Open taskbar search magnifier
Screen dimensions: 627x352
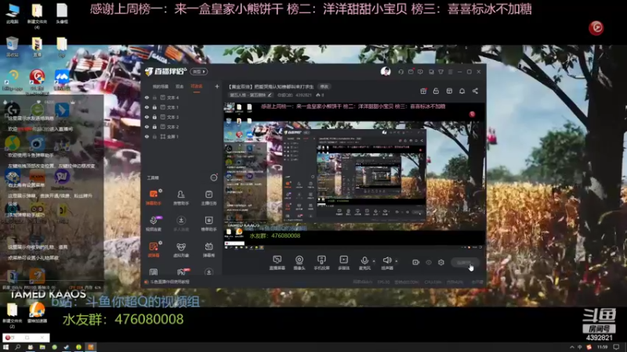tap(17, 347)
